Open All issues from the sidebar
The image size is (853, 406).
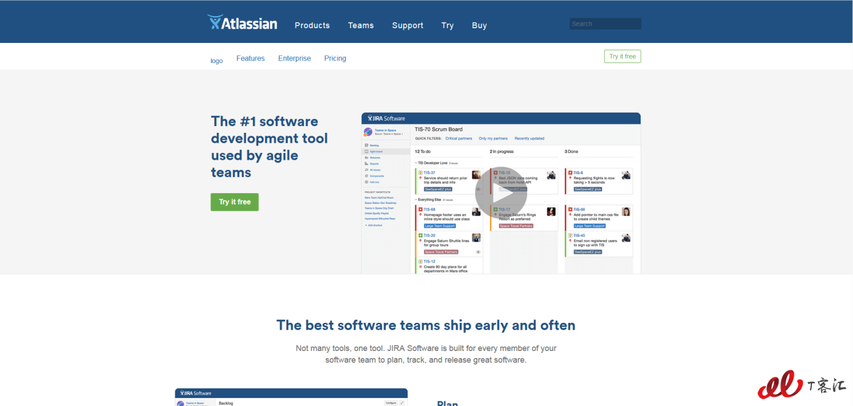click(x=374, y=170)
